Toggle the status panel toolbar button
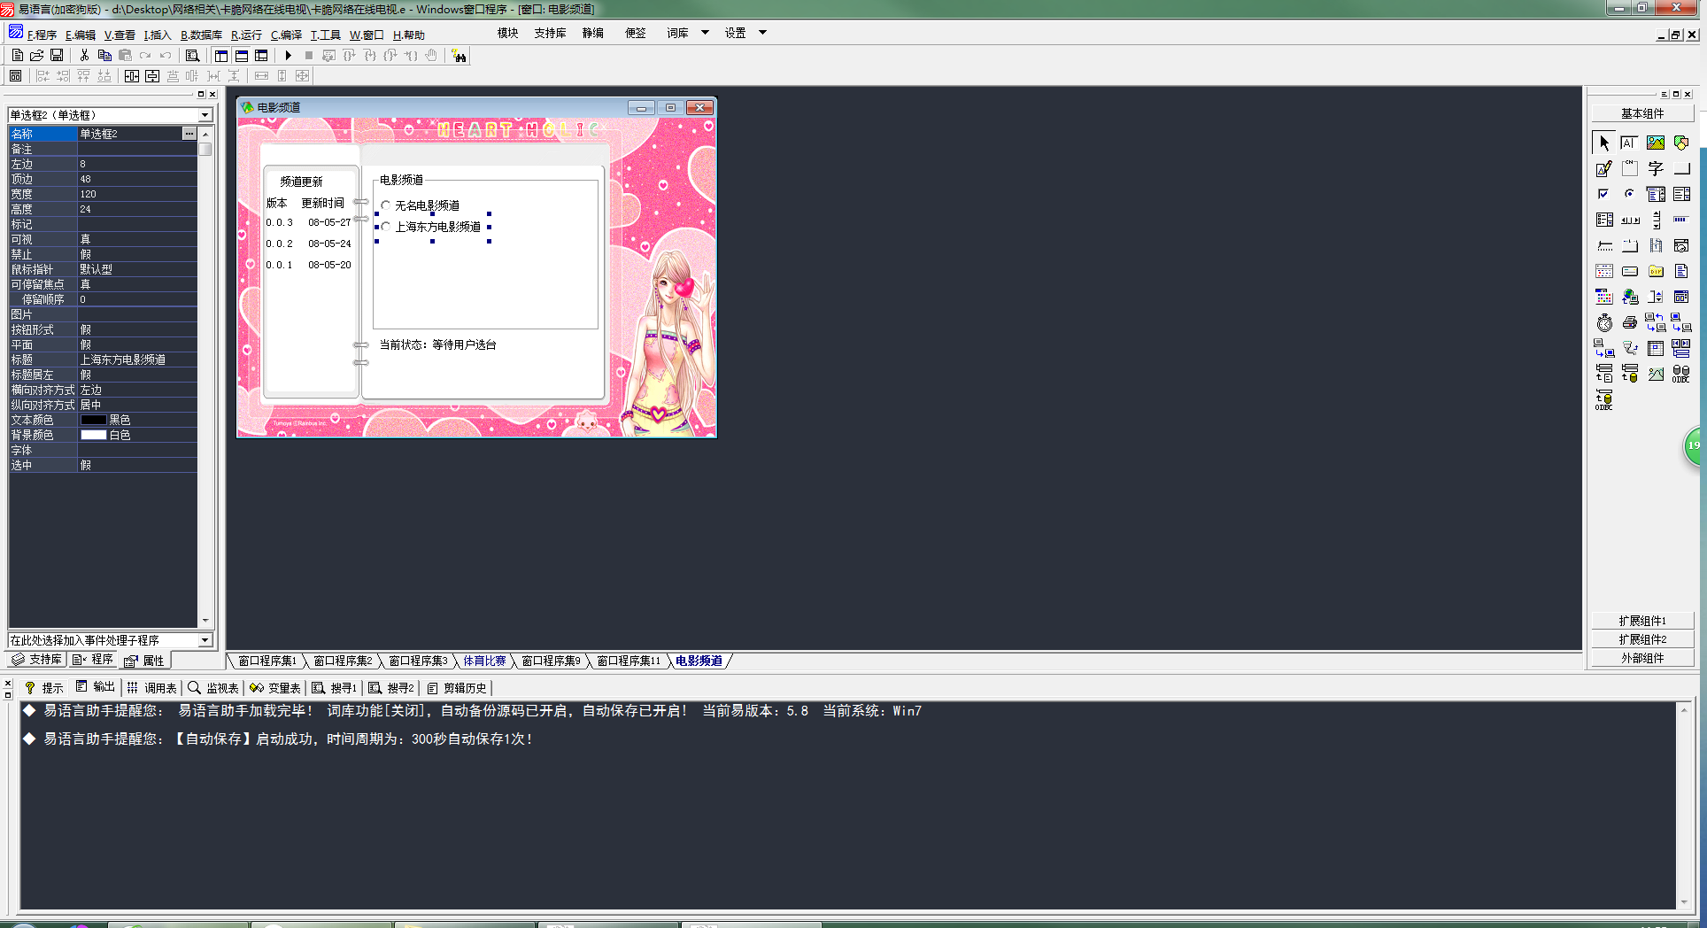Viewport: 1707px width, 928px height. pos(241,55)
